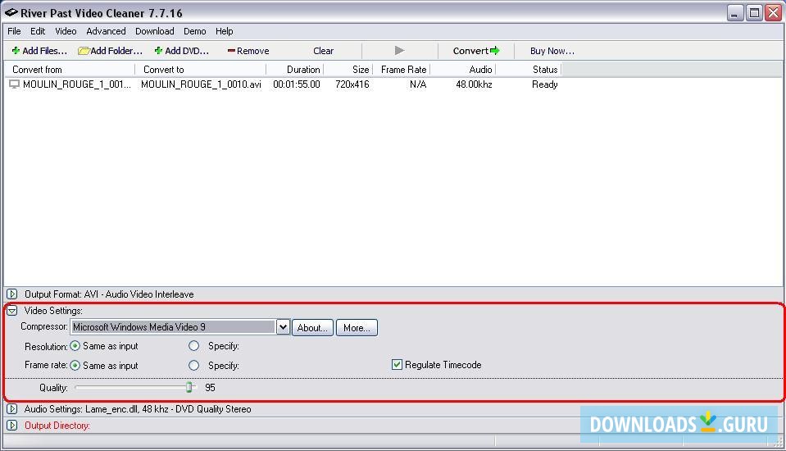Open the Compressor dropdown arrow
Screen dimensions: 786x451
pyautogui.click(x=284, y=327)
